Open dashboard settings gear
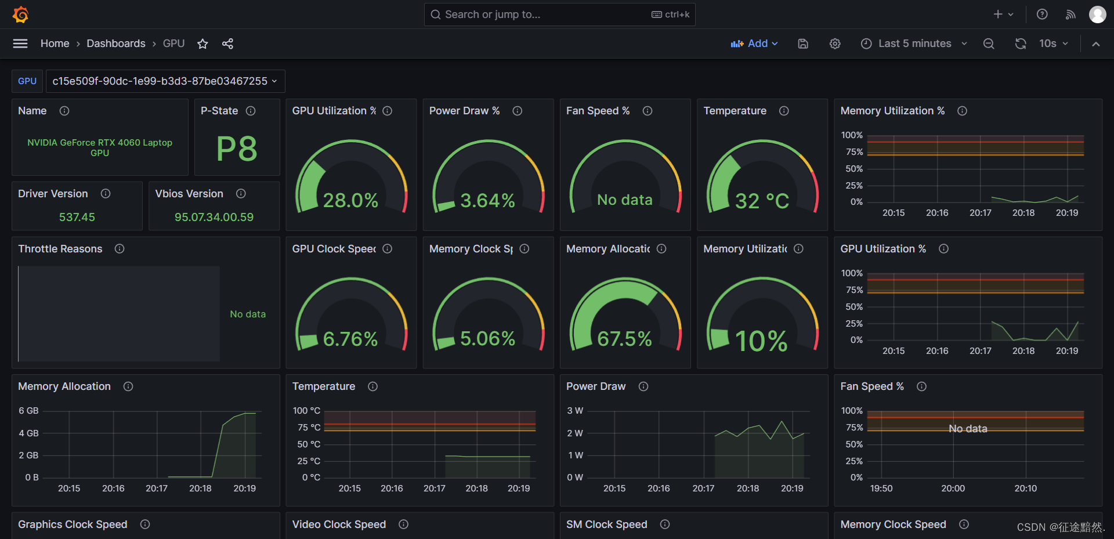 835,44
